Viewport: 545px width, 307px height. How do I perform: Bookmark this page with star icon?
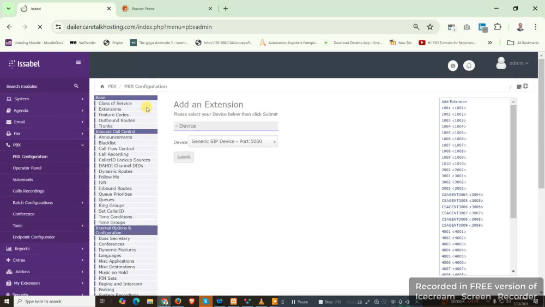pyautogui.click(x=430, y=27)
